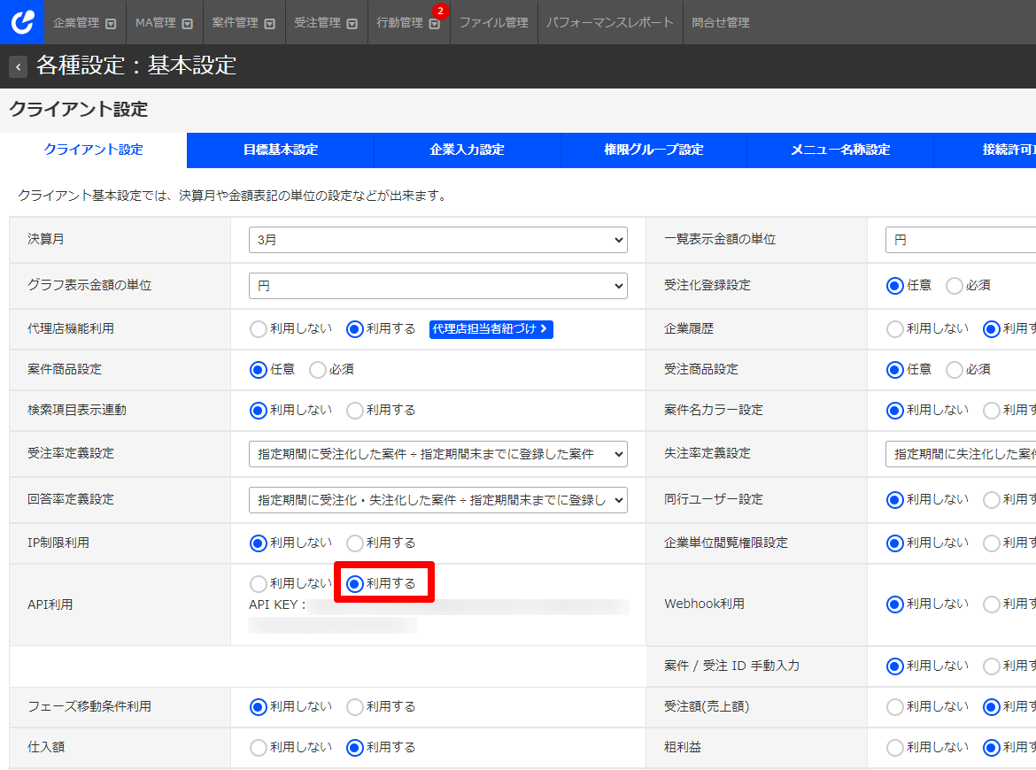Expand the 回答率定義設定 dropdown
This screenshot has height=770, width=1036.
tap(437, 500)
